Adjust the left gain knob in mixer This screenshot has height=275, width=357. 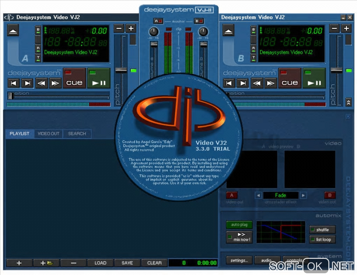(154, 32)
